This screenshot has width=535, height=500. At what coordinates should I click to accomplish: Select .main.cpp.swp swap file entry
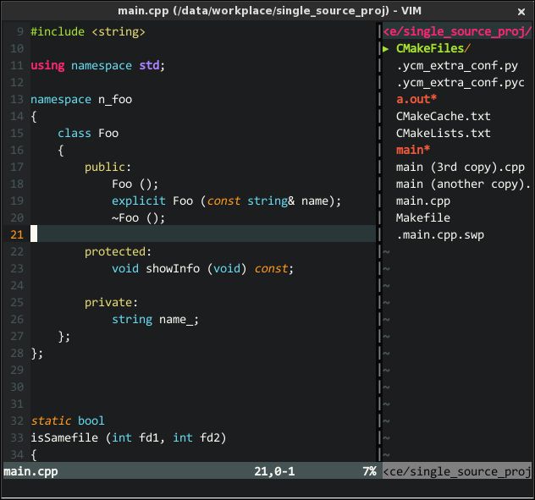[440, 234]
